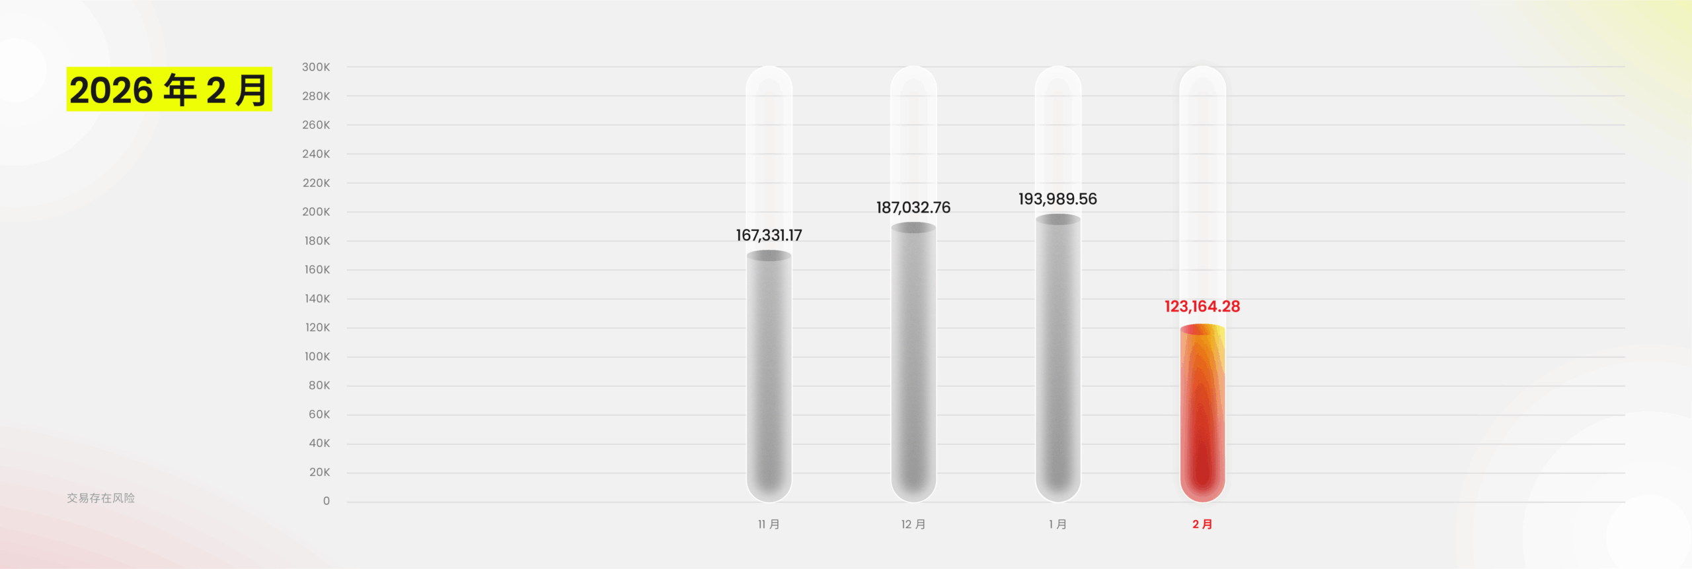
Task: Click the 160K y-axis label
Action: pos(317,269)
